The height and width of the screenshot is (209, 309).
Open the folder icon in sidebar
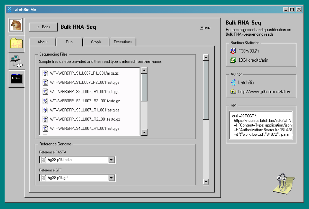[x=16, y=43]
